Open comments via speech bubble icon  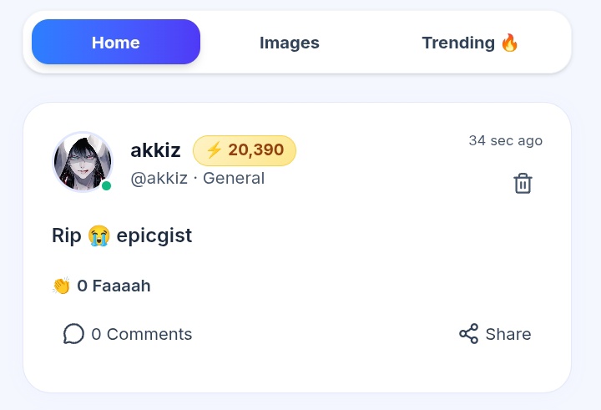point(73,334)
